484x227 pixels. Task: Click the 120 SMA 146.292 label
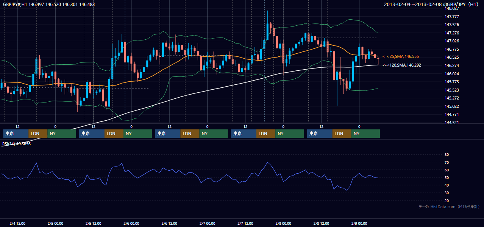[x=402, y=65]
